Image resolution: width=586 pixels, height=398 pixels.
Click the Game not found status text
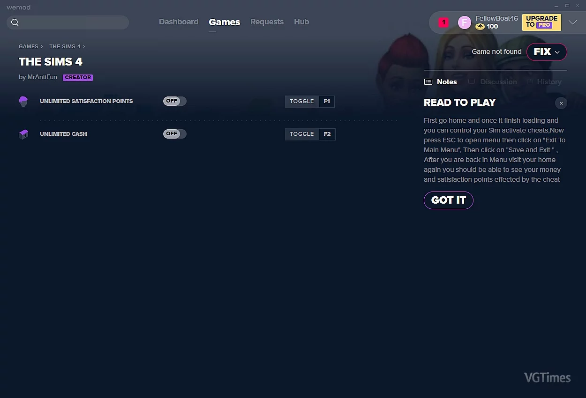coord(496,52)
